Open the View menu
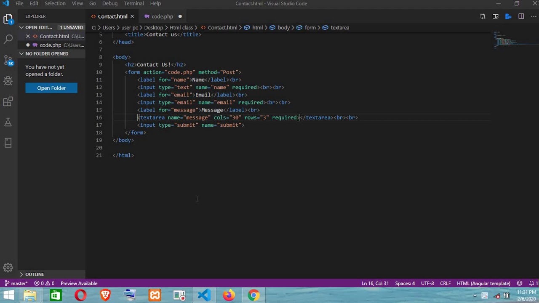The height and width of the screenshot is (303, 539). pos(77,3)
